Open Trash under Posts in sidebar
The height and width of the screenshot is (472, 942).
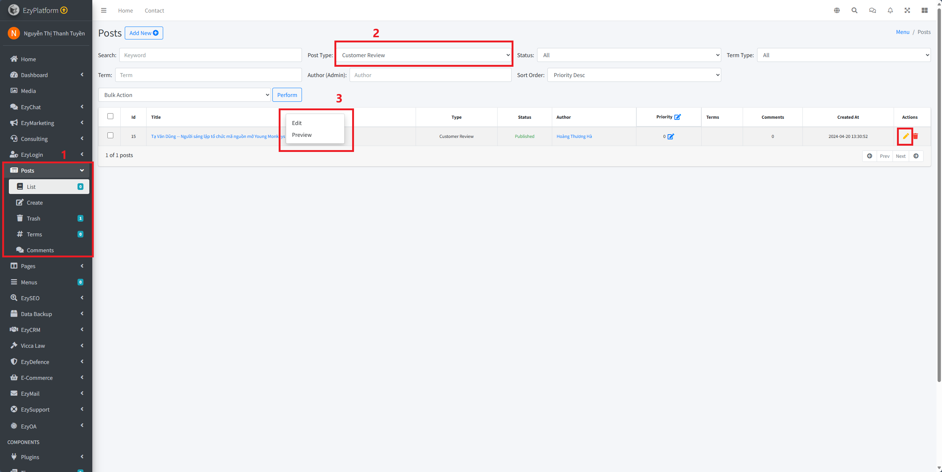coord(49,218)
